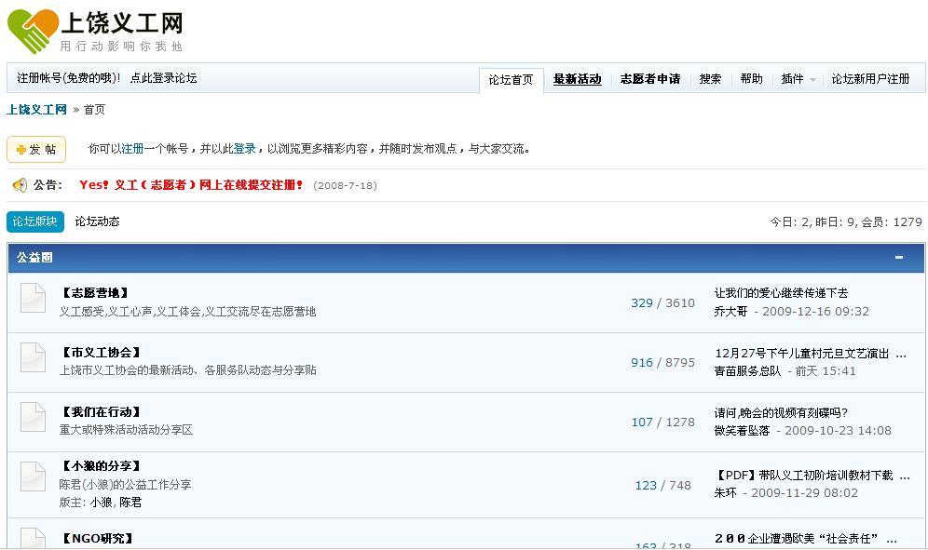Open user profile 乔大哥
The width and height of the screenshot is (928, 550).
coord(730,311)
